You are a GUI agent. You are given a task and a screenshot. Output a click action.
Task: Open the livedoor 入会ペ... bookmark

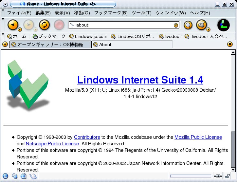coord(206,36)
